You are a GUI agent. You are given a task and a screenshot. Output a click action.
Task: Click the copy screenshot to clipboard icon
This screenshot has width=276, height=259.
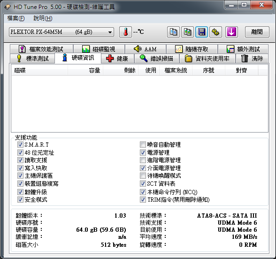coord(187,32)
